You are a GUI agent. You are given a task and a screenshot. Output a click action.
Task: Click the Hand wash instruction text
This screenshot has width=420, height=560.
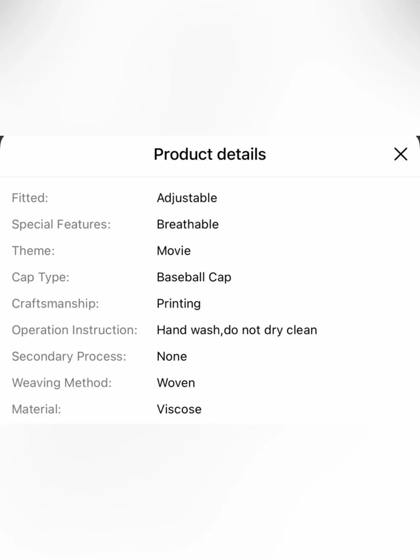(x=237, y=330)
